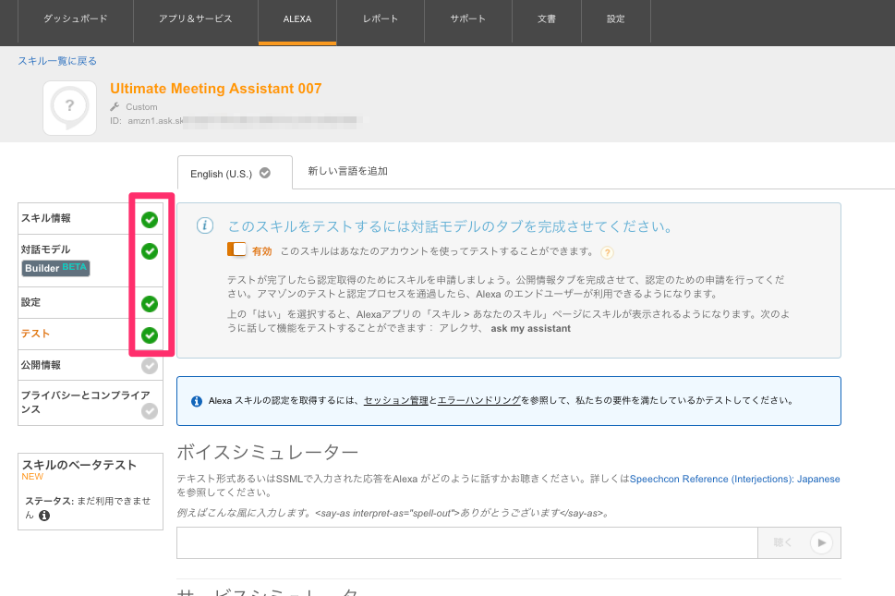Click the info icon beside beta test status

tap(44, 516)
